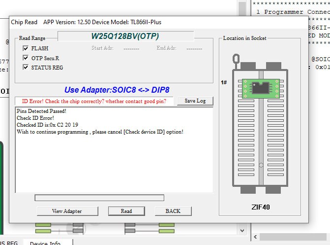Start chip read with Read button
The height and width of the screenshot is (245, 330).
(126, 211)
